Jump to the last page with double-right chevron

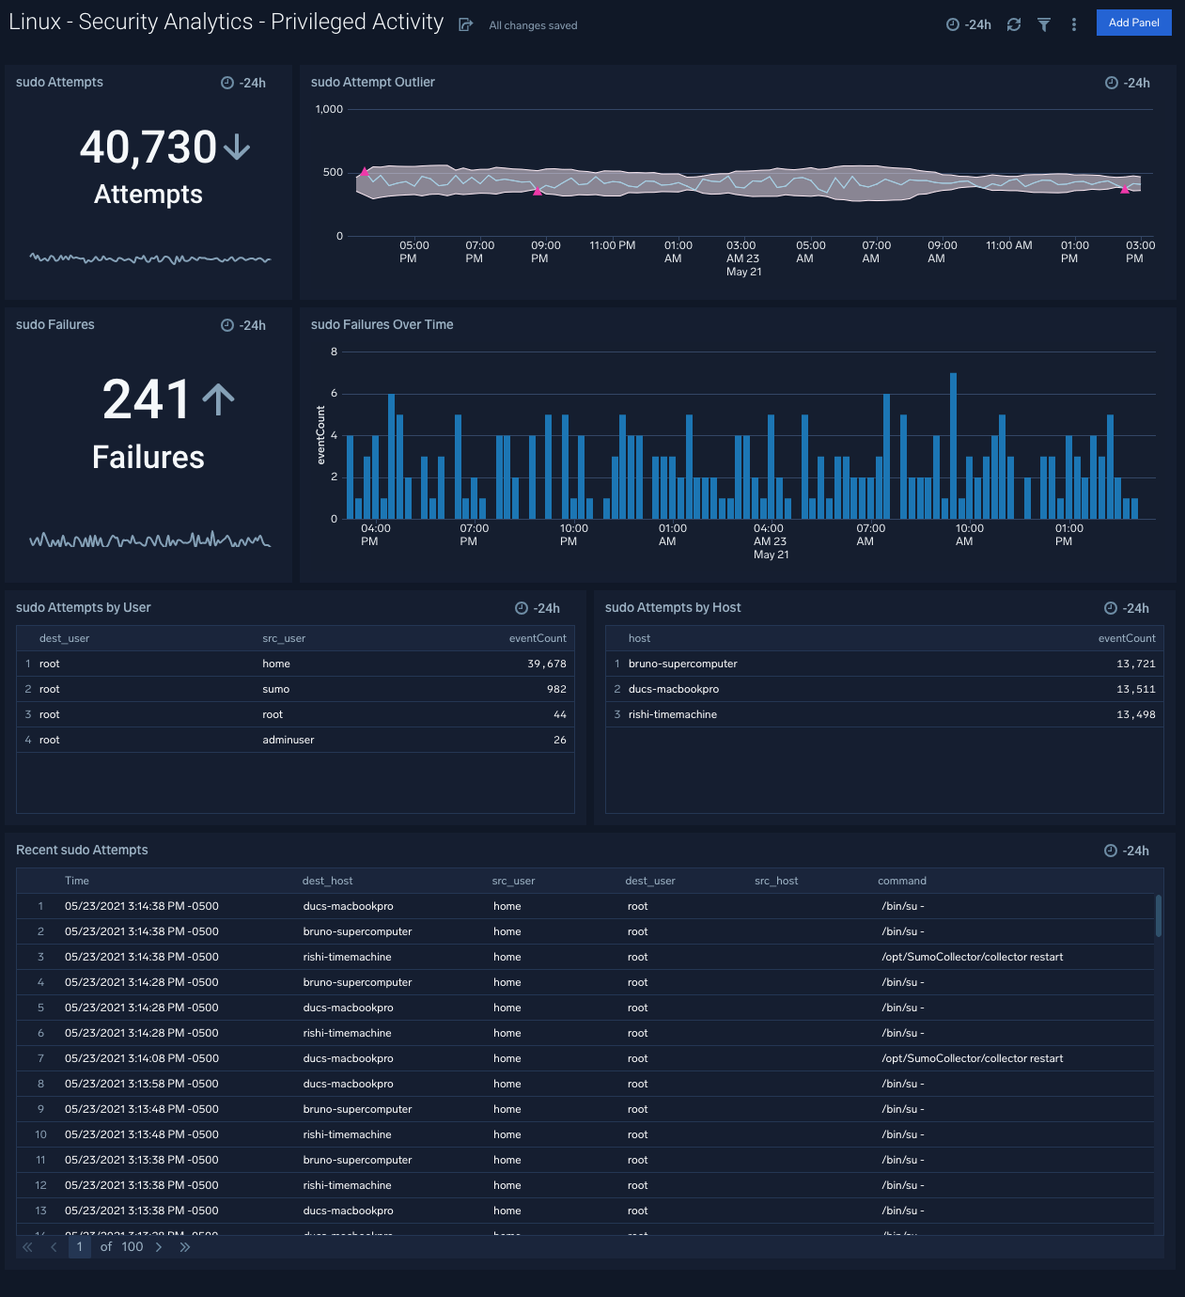click(185, 1246)
